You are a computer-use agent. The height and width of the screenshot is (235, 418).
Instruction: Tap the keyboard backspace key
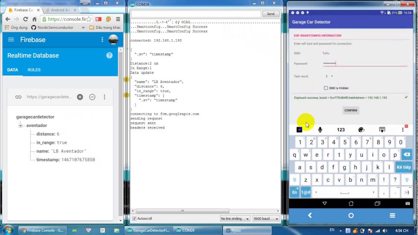(407, 155)
